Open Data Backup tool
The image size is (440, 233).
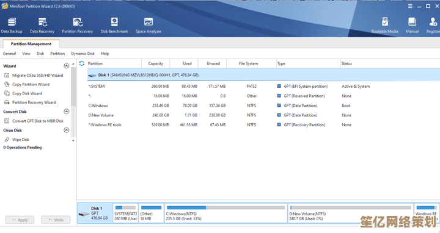[12, 25]
